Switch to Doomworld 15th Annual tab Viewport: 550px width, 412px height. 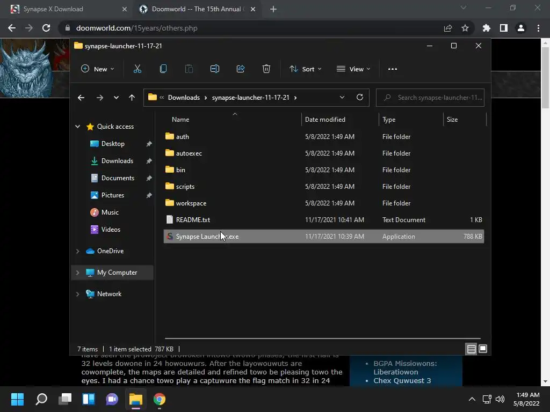[x=197, y=9]
